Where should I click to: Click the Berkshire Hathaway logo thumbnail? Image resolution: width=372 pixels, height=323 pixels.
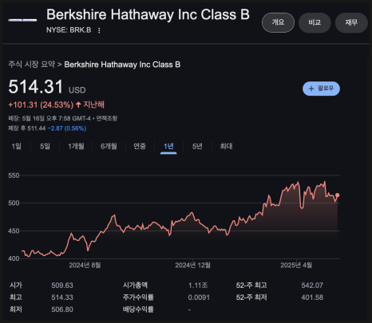22,20
